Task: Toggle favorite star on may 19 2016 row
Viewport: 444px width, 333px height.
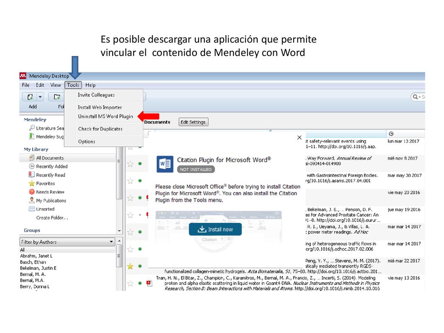Action: tap(130, 215)
